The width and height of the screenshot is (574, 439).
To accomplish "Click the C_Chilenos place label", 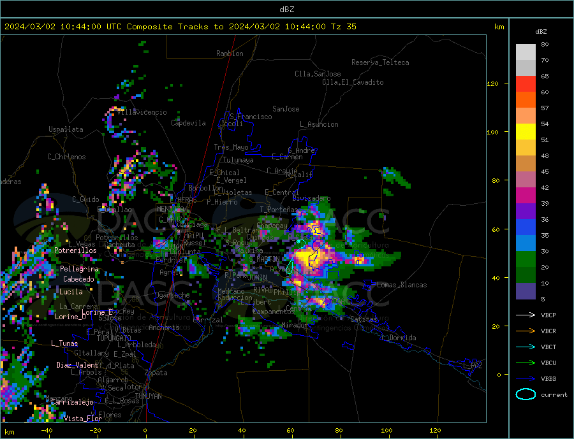I will pos(66,157).
